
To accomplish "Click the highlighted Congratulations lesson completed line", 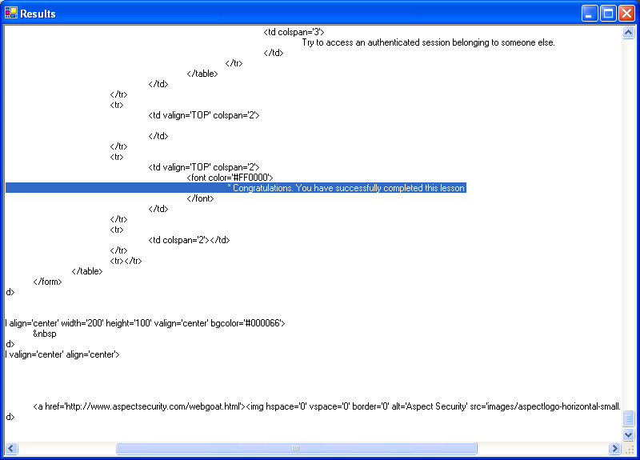I will coord(346,188).
